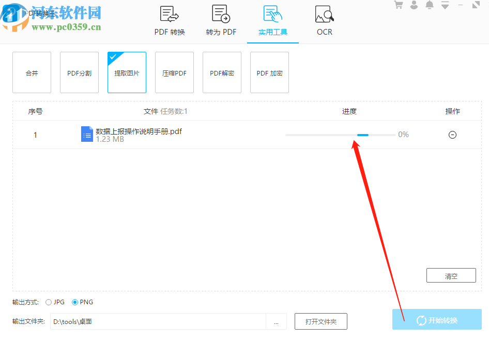This screenshot has width=489, height=340.
Task: Select the PNG output radio button
Action: point(74,302)
